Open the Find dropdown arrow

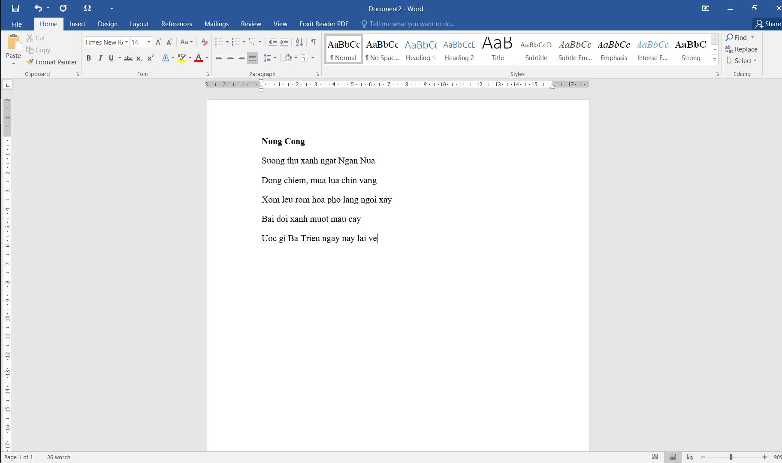[752, 37]
